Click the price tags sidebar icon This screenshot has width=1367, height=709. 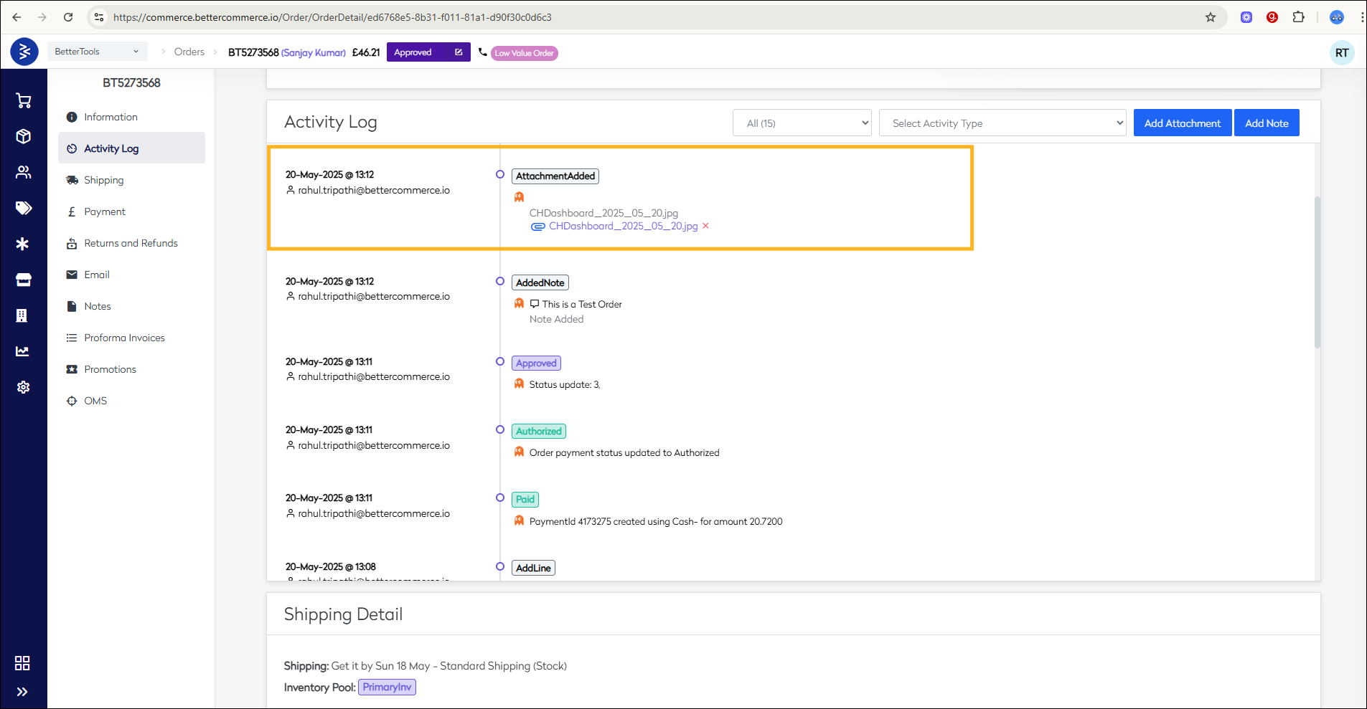[x=24, y=208]
